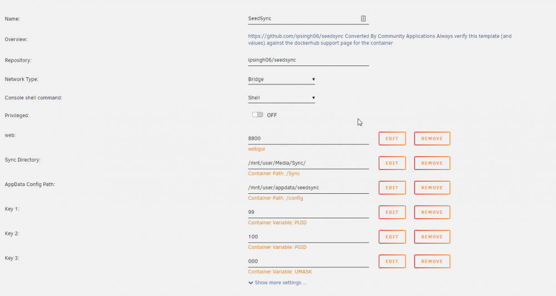The image size is (556, 296).
Task: Click the 'Key 3:' label
Action: tap(12, 258)
